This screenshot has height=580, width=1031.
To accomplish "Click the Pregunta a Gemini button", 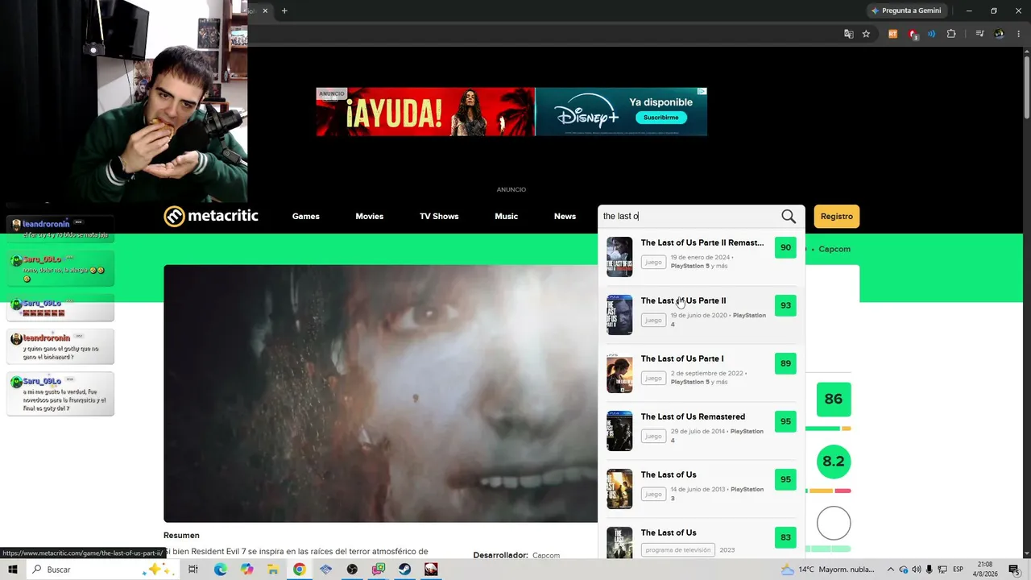I will (906, 10).
